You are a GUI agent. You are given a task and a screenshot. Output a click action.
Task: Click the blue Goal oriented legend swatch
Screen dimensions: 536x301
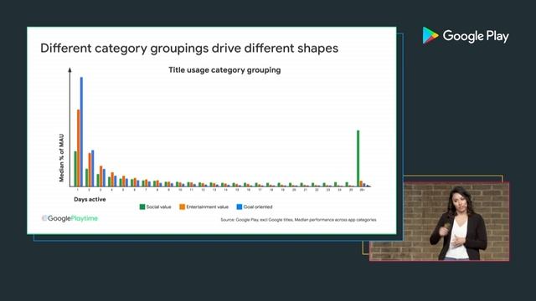tap(240, 207)
